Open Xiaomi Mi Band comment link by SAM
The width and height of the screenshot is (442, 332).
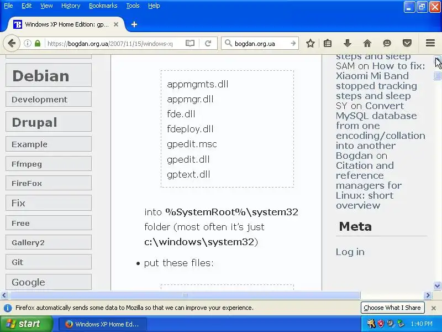[x=381, y=81]
